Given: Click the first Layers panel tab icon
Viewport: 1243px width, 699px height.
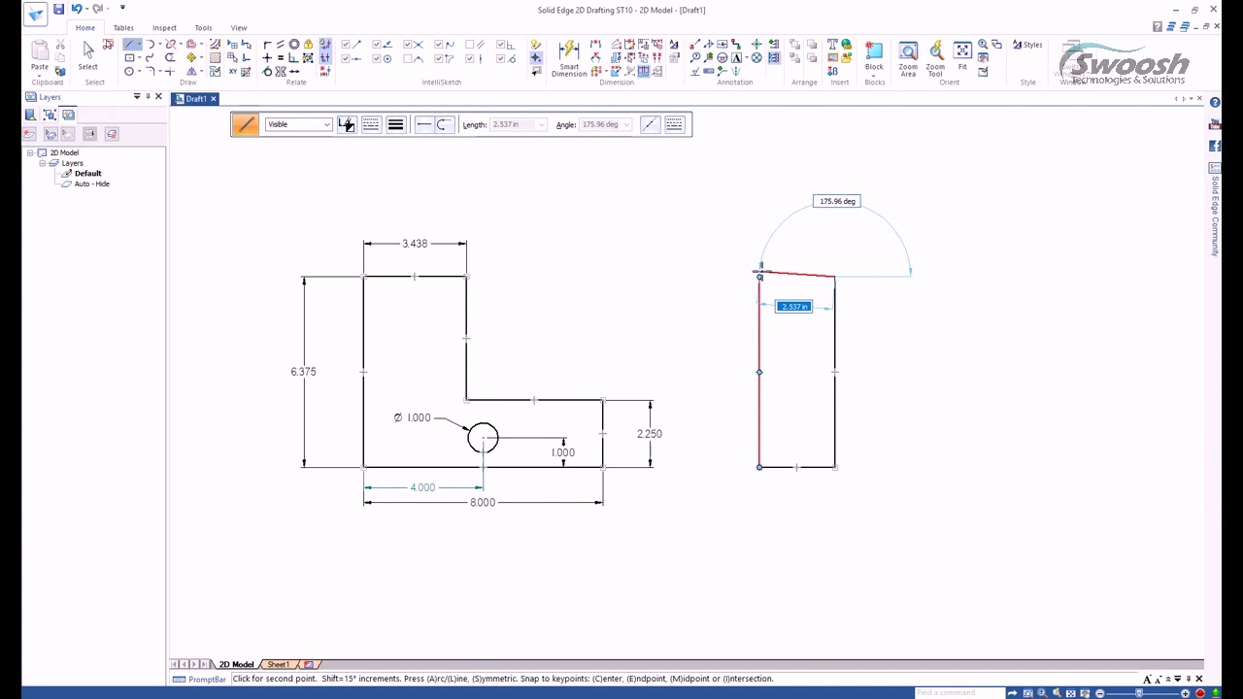Looking at the screenshot, I should coord(30,115).
